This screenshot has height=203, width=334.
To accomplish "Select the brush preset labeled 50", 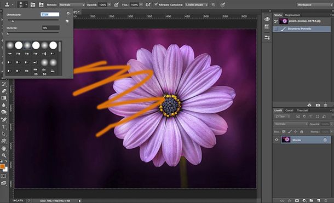I will [x=44, y=71].
